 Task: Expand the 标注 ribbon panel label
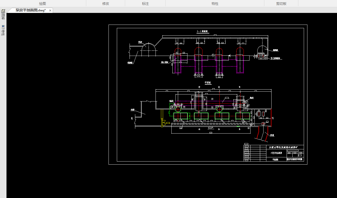145,4
